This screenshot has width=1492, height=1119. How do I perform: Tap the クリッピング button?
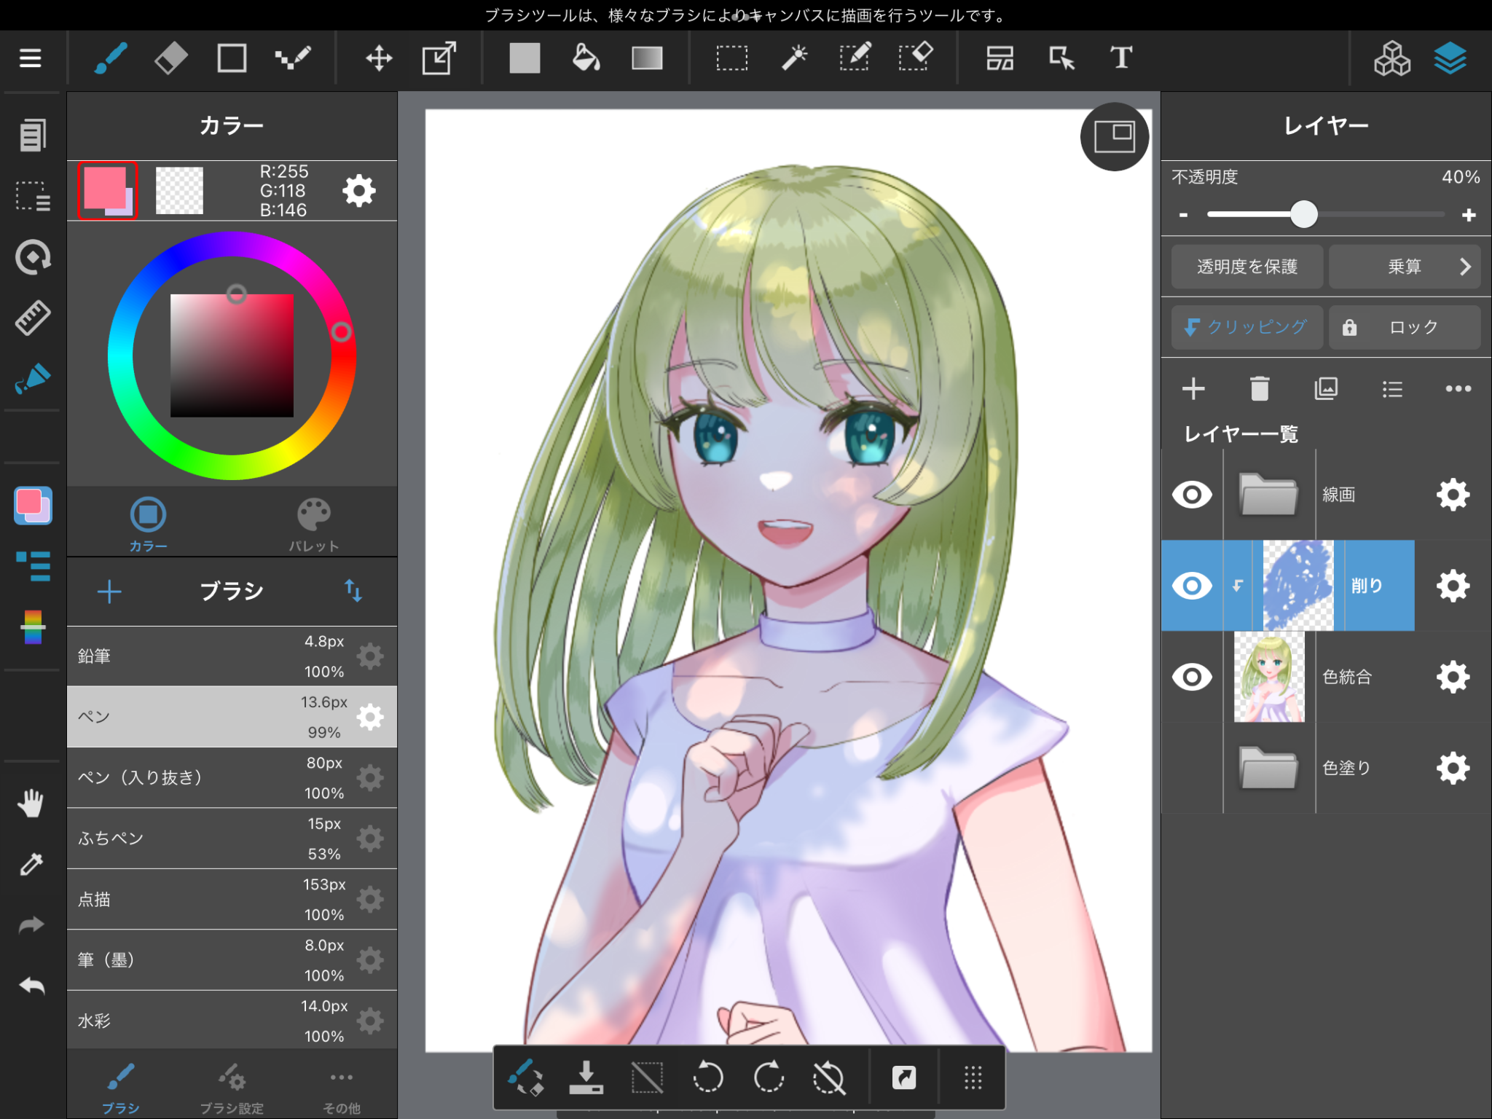(1246, 327)
